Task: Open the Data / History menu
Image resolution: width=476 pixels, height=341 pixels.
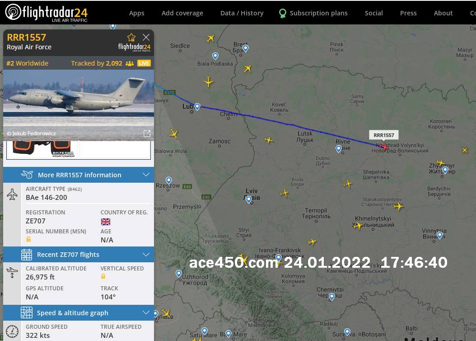Action: tap(242, 13)
